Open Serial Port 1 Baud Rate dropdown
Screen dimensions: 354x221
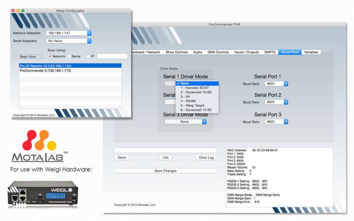tap(276, 84)
